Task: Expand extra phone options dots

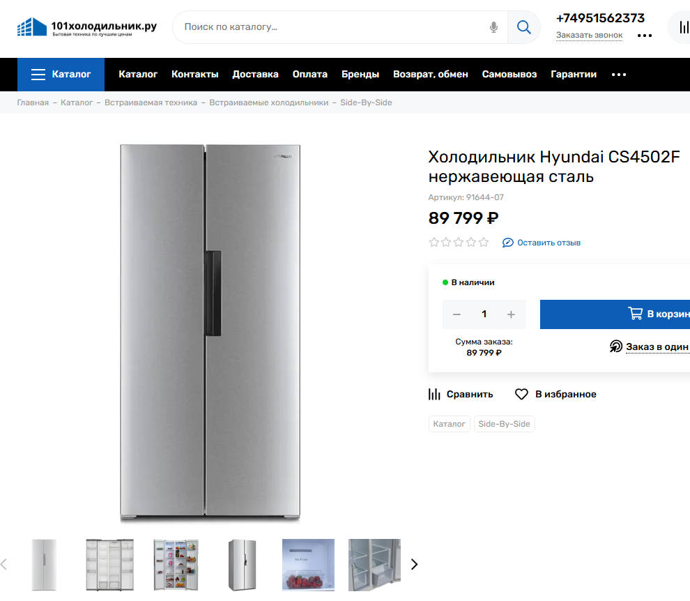Action: point(645,36)
